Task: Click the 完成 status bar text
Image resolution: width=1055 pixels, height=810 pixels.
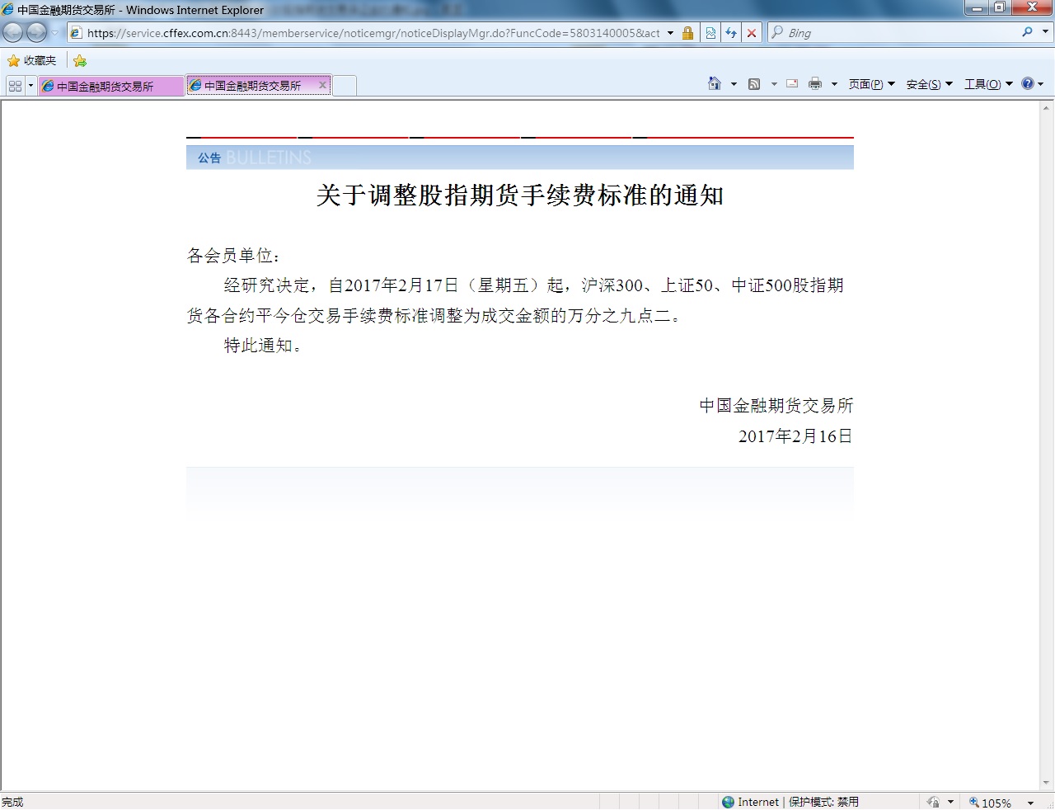Action: (12, 802)
